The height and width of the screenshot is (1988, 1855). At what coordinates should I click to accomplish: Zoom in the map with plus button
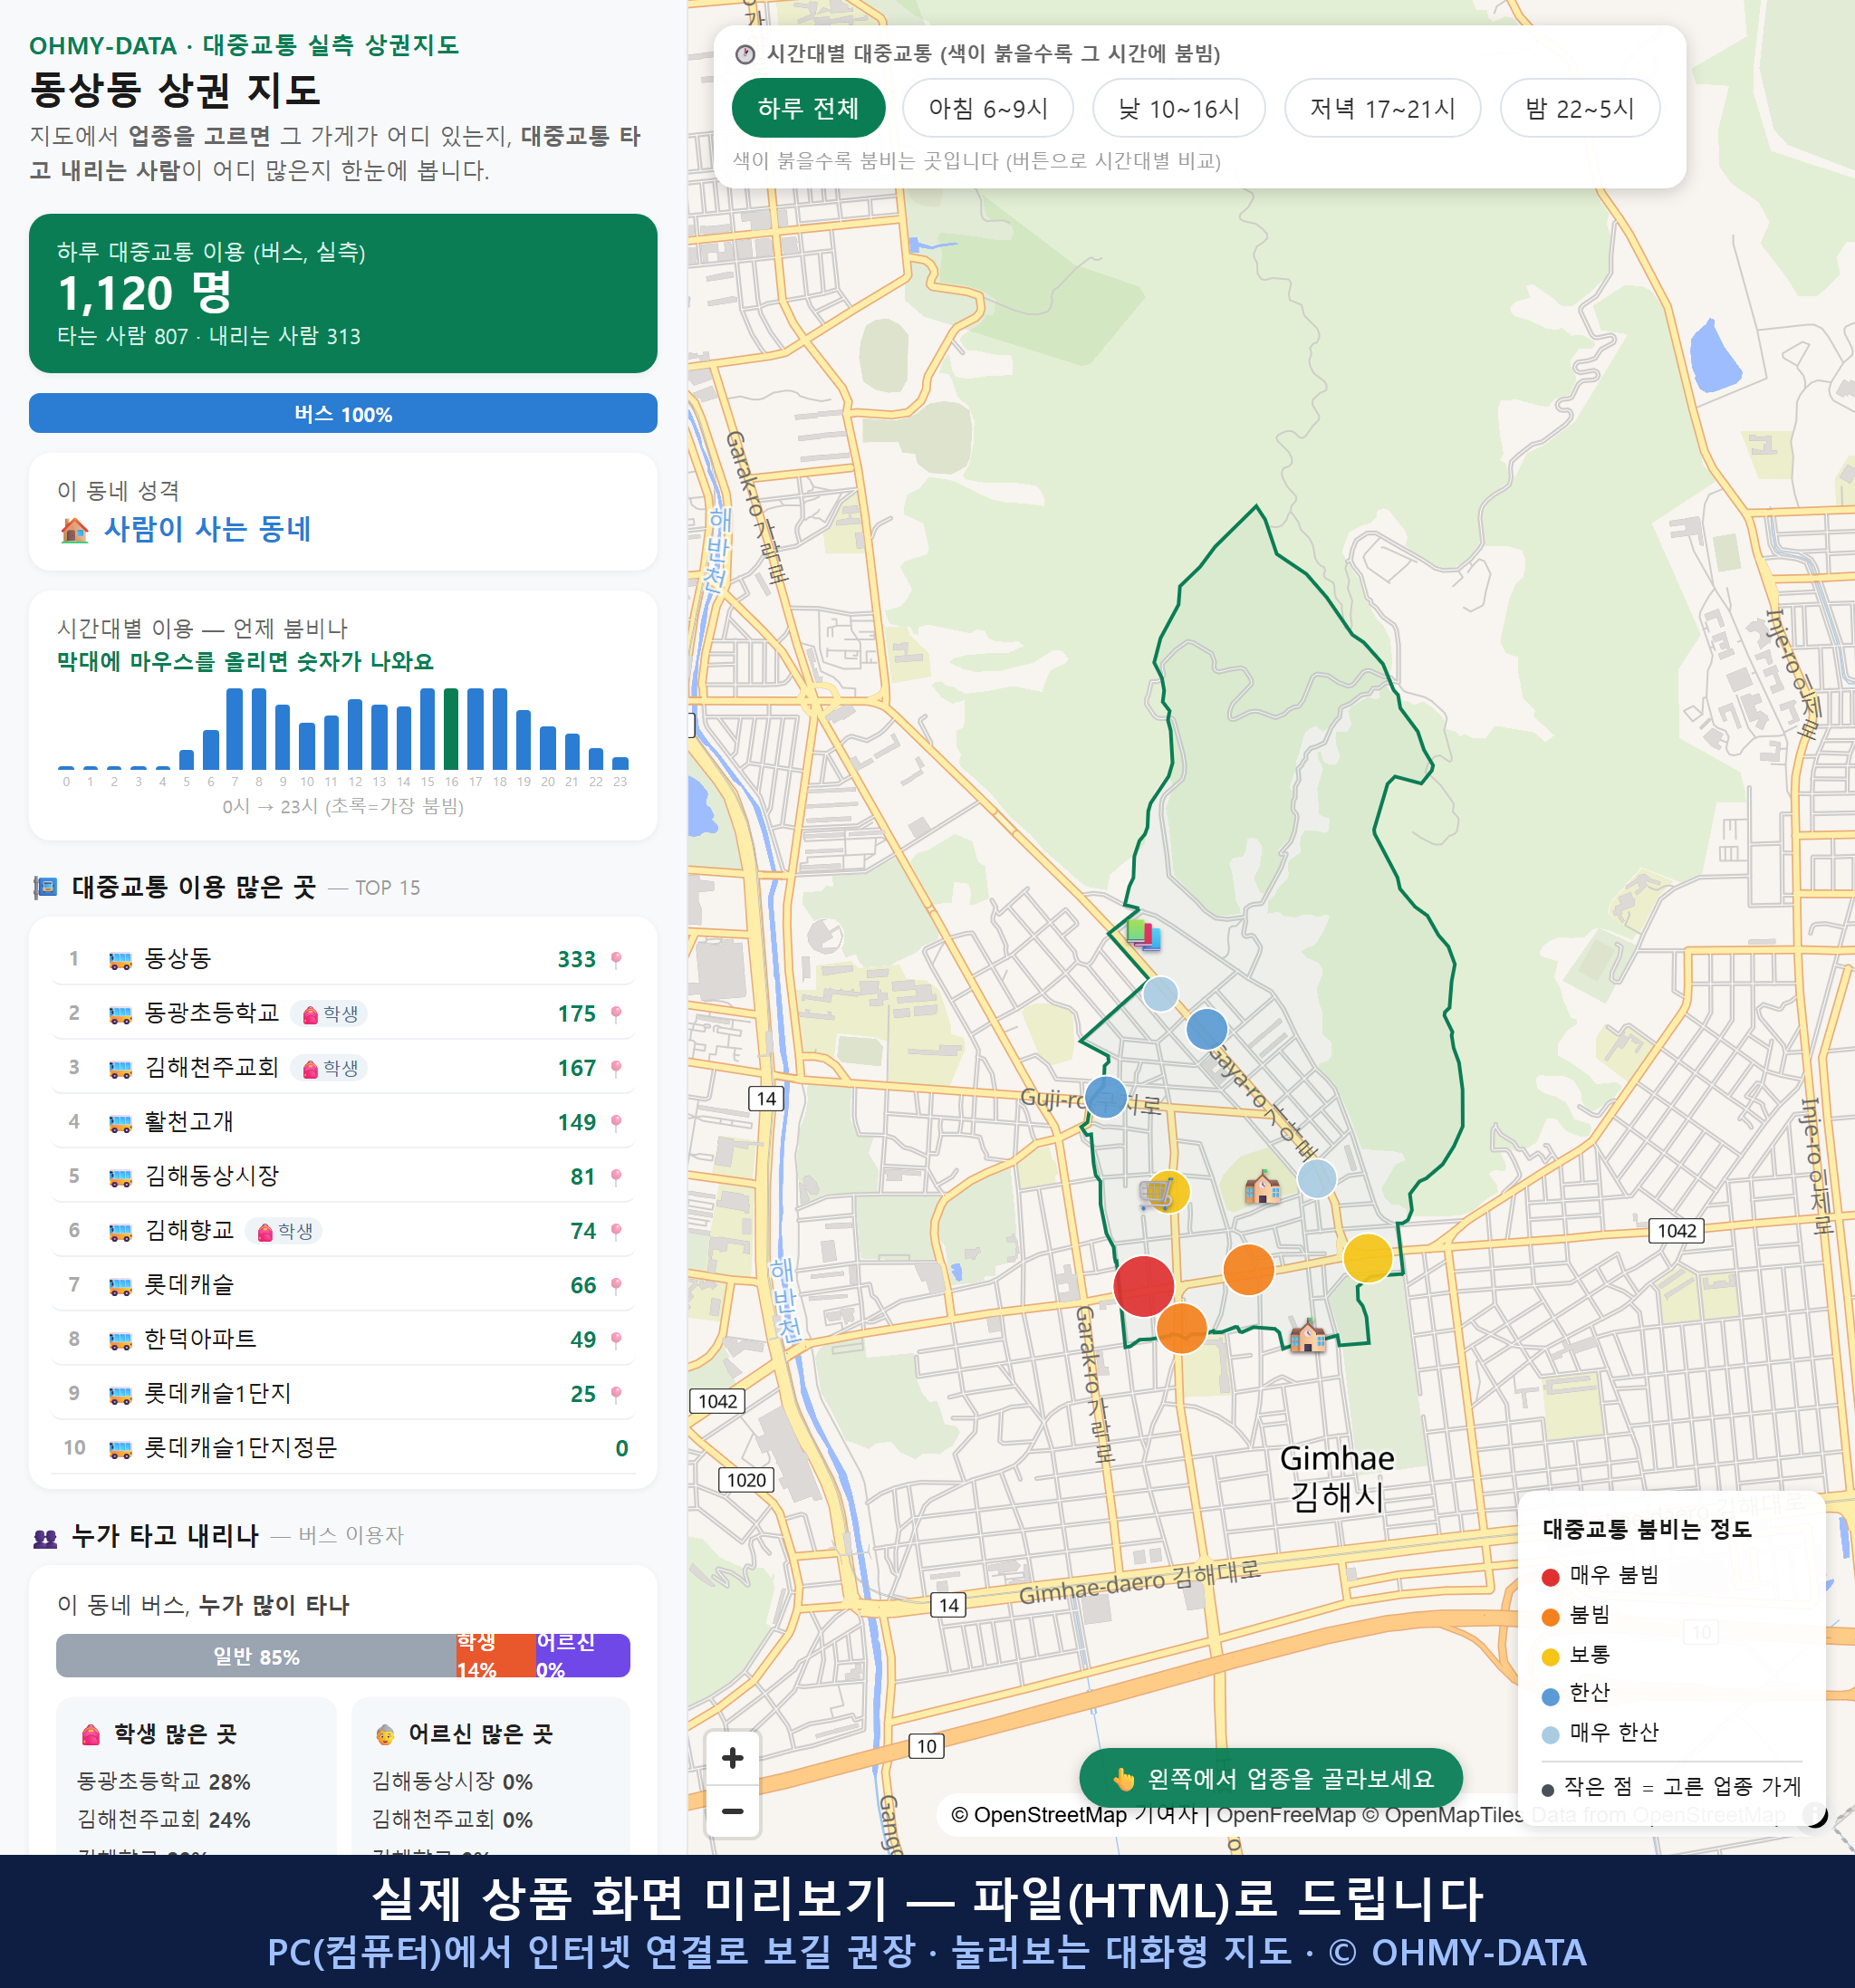coord(732,1758)
